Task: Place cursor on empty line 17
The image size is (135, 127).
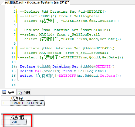Action: [x=20, y=80]
